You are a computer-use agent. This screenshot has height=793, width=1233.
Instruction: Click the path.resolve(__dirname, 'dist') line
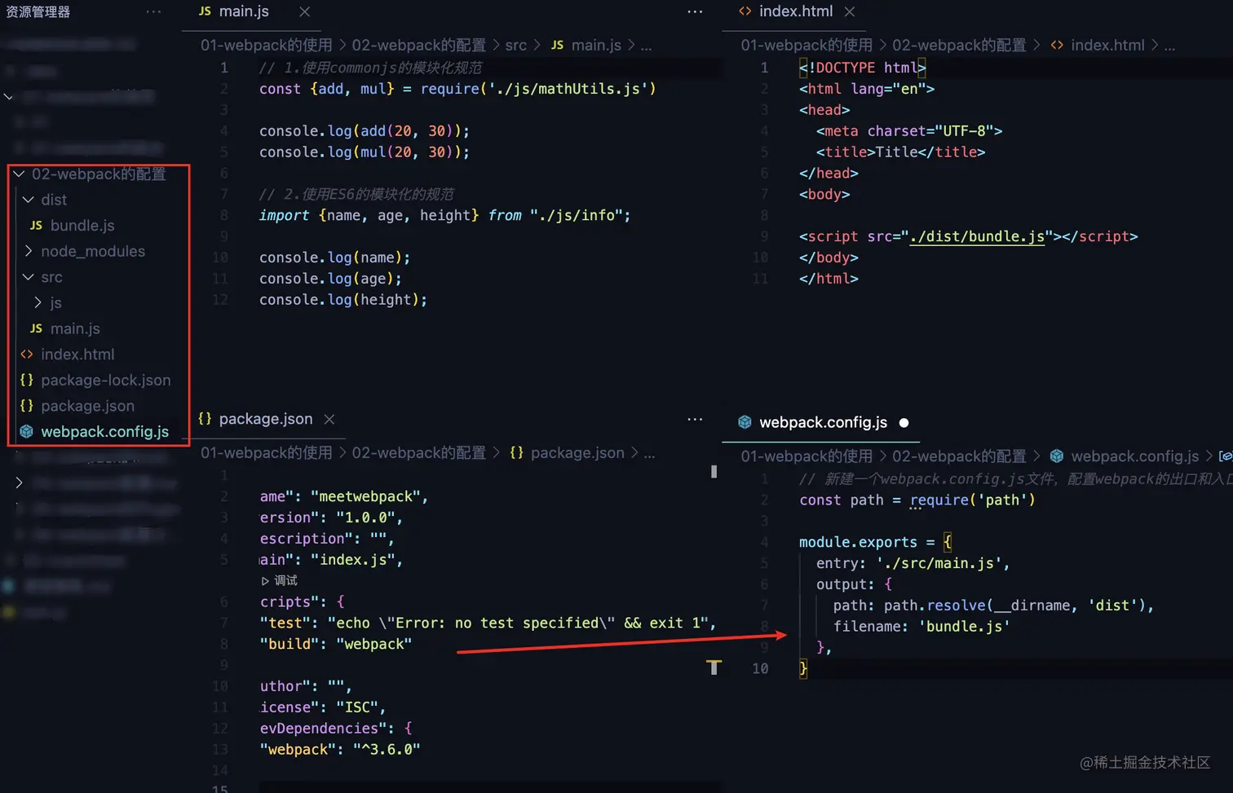pyautogui.click(x=993, y=606)
